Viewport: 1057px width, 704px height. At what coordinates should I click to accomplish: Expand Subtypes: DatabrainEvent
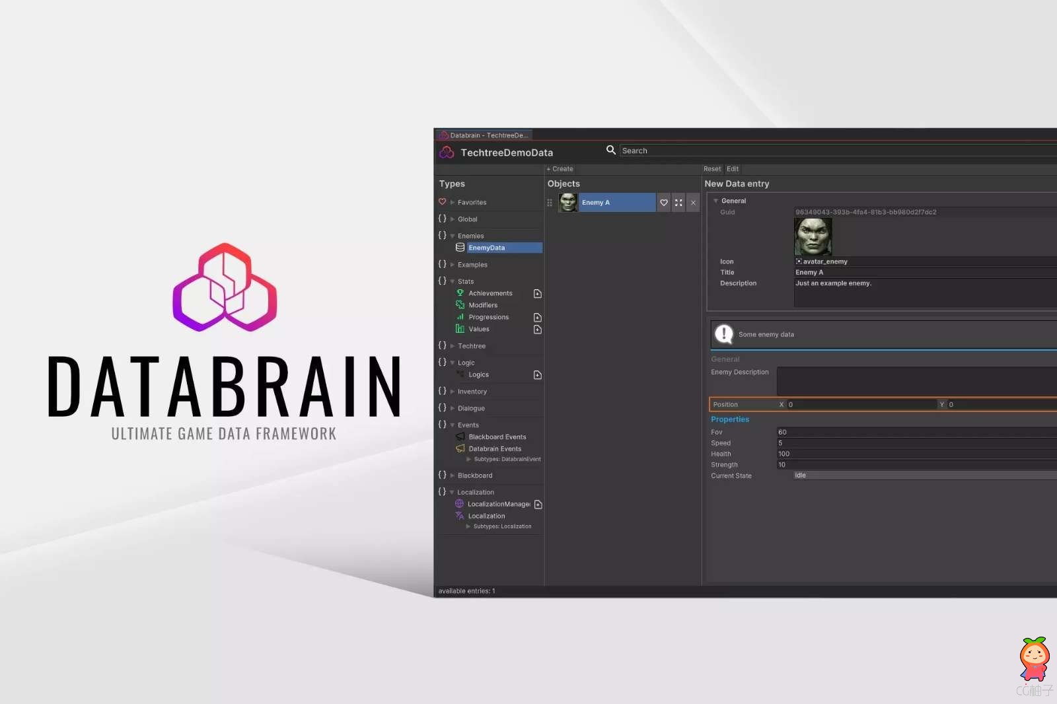[x=469, y=459]
